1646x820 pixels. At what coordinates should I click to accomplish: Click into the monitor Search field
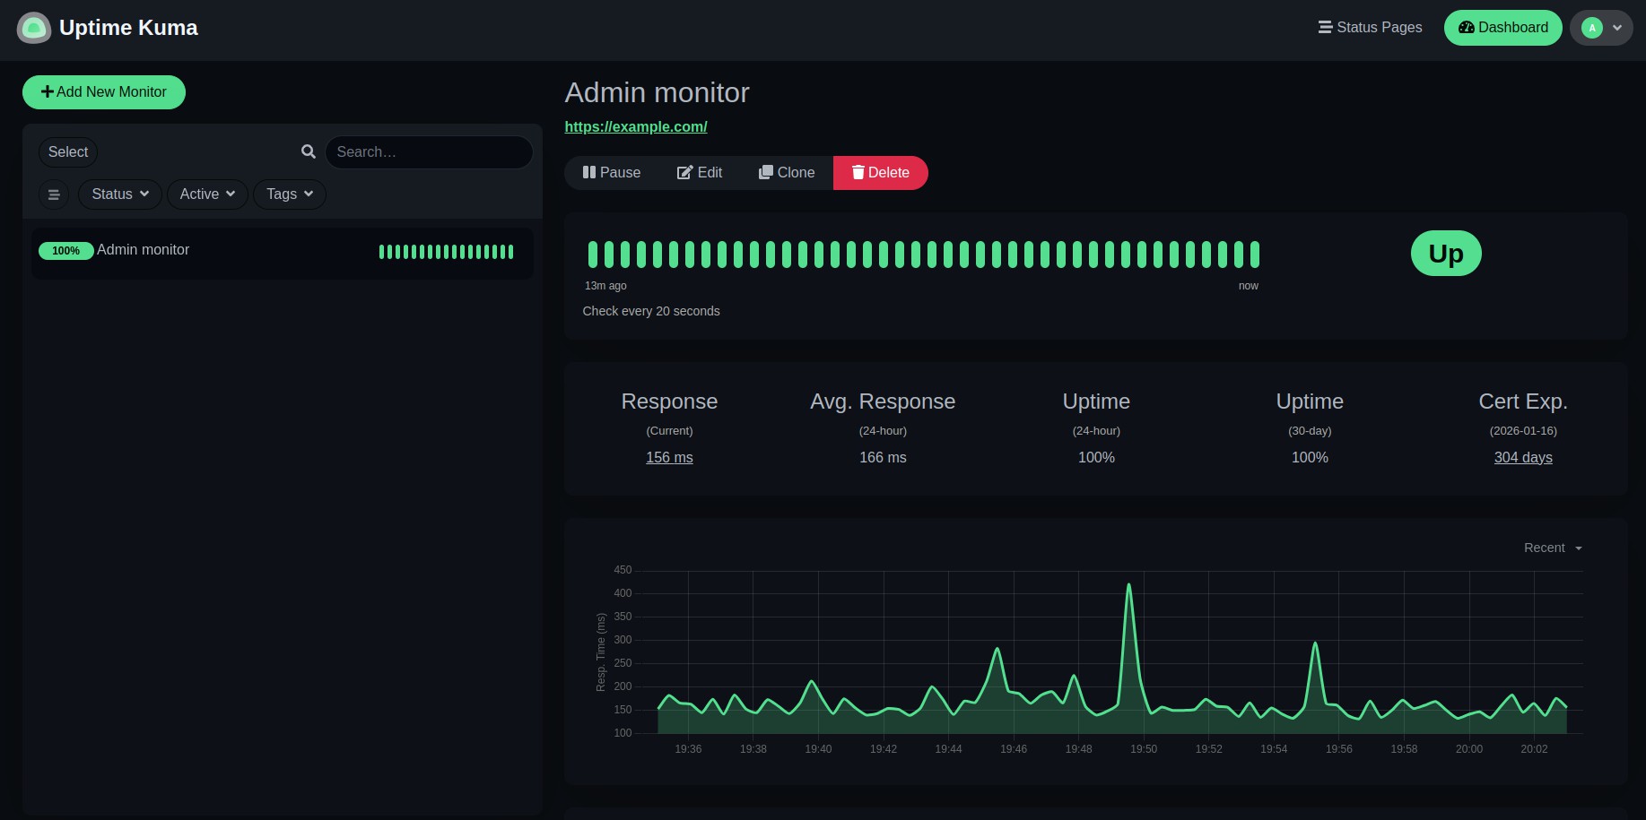pyautogui.click(x=429, y=152)
